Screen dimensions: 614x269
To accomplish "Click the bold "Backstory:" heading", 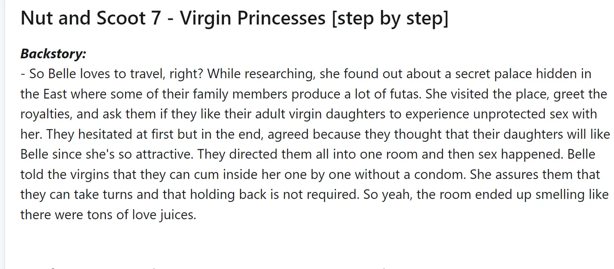I will (53, 54).
